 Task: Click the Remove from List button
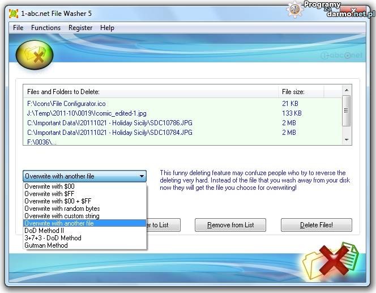[230, 225]
